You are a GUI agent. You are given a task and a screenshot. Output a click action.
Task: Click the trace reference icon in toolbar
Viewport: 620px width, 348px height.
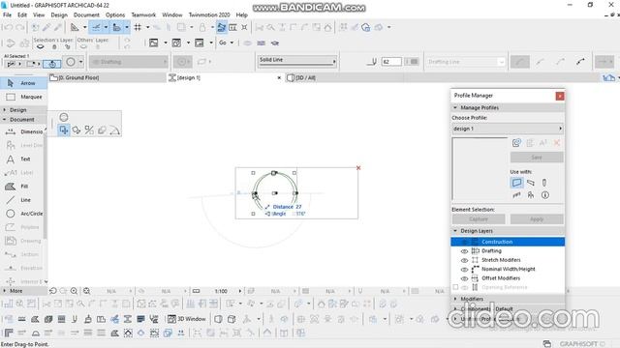pyautogui.click(x=222, y=27)
